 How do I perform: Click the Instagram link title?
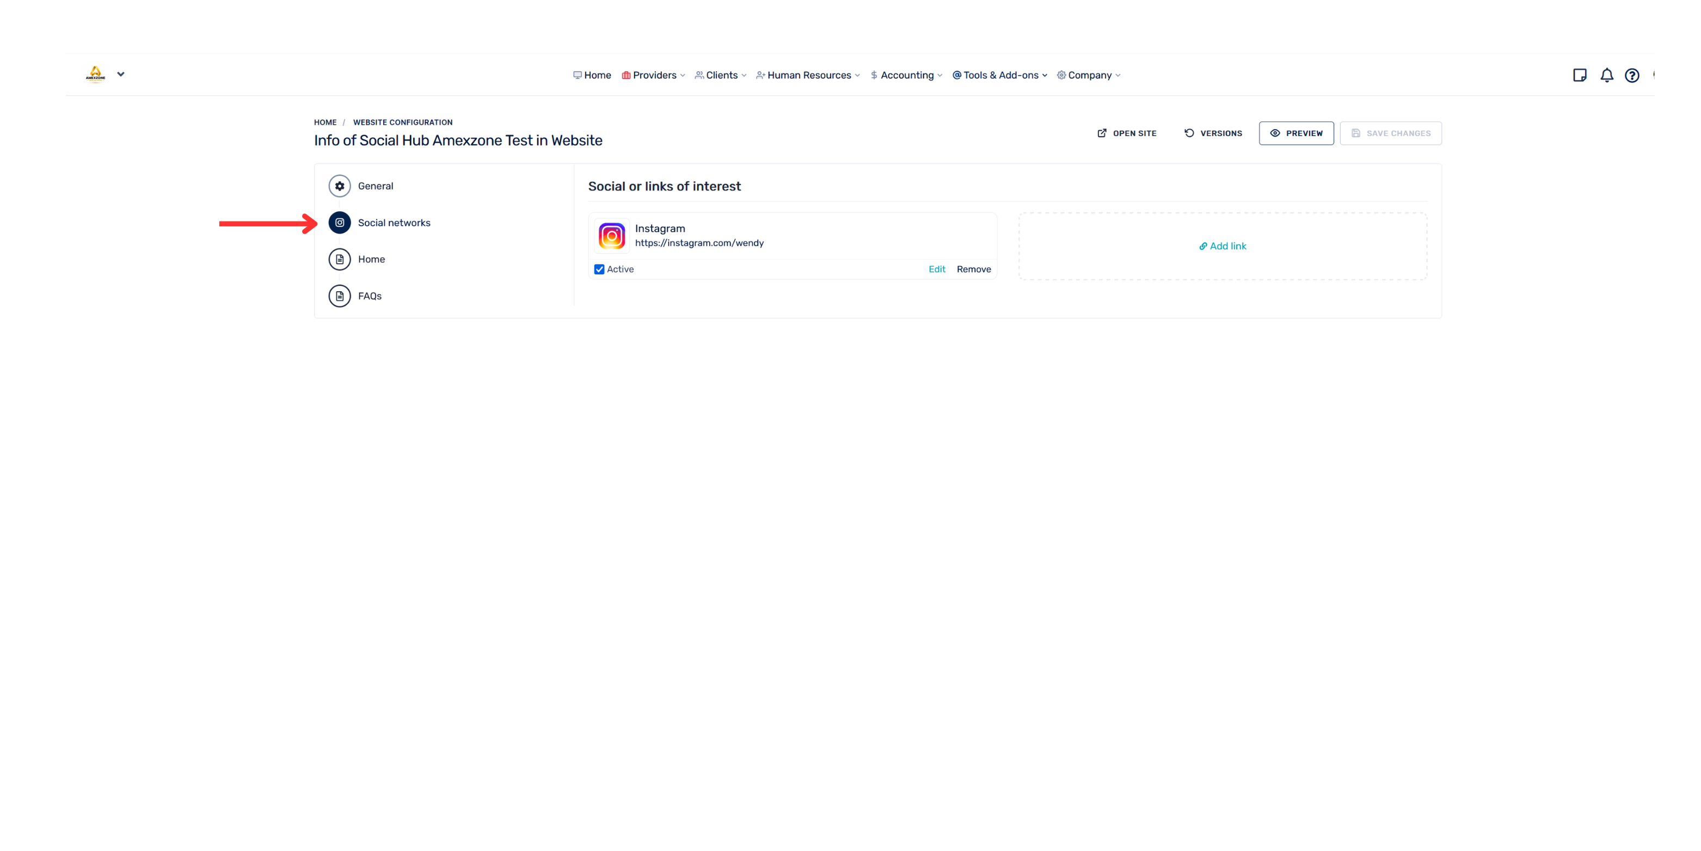coord(660,229)
